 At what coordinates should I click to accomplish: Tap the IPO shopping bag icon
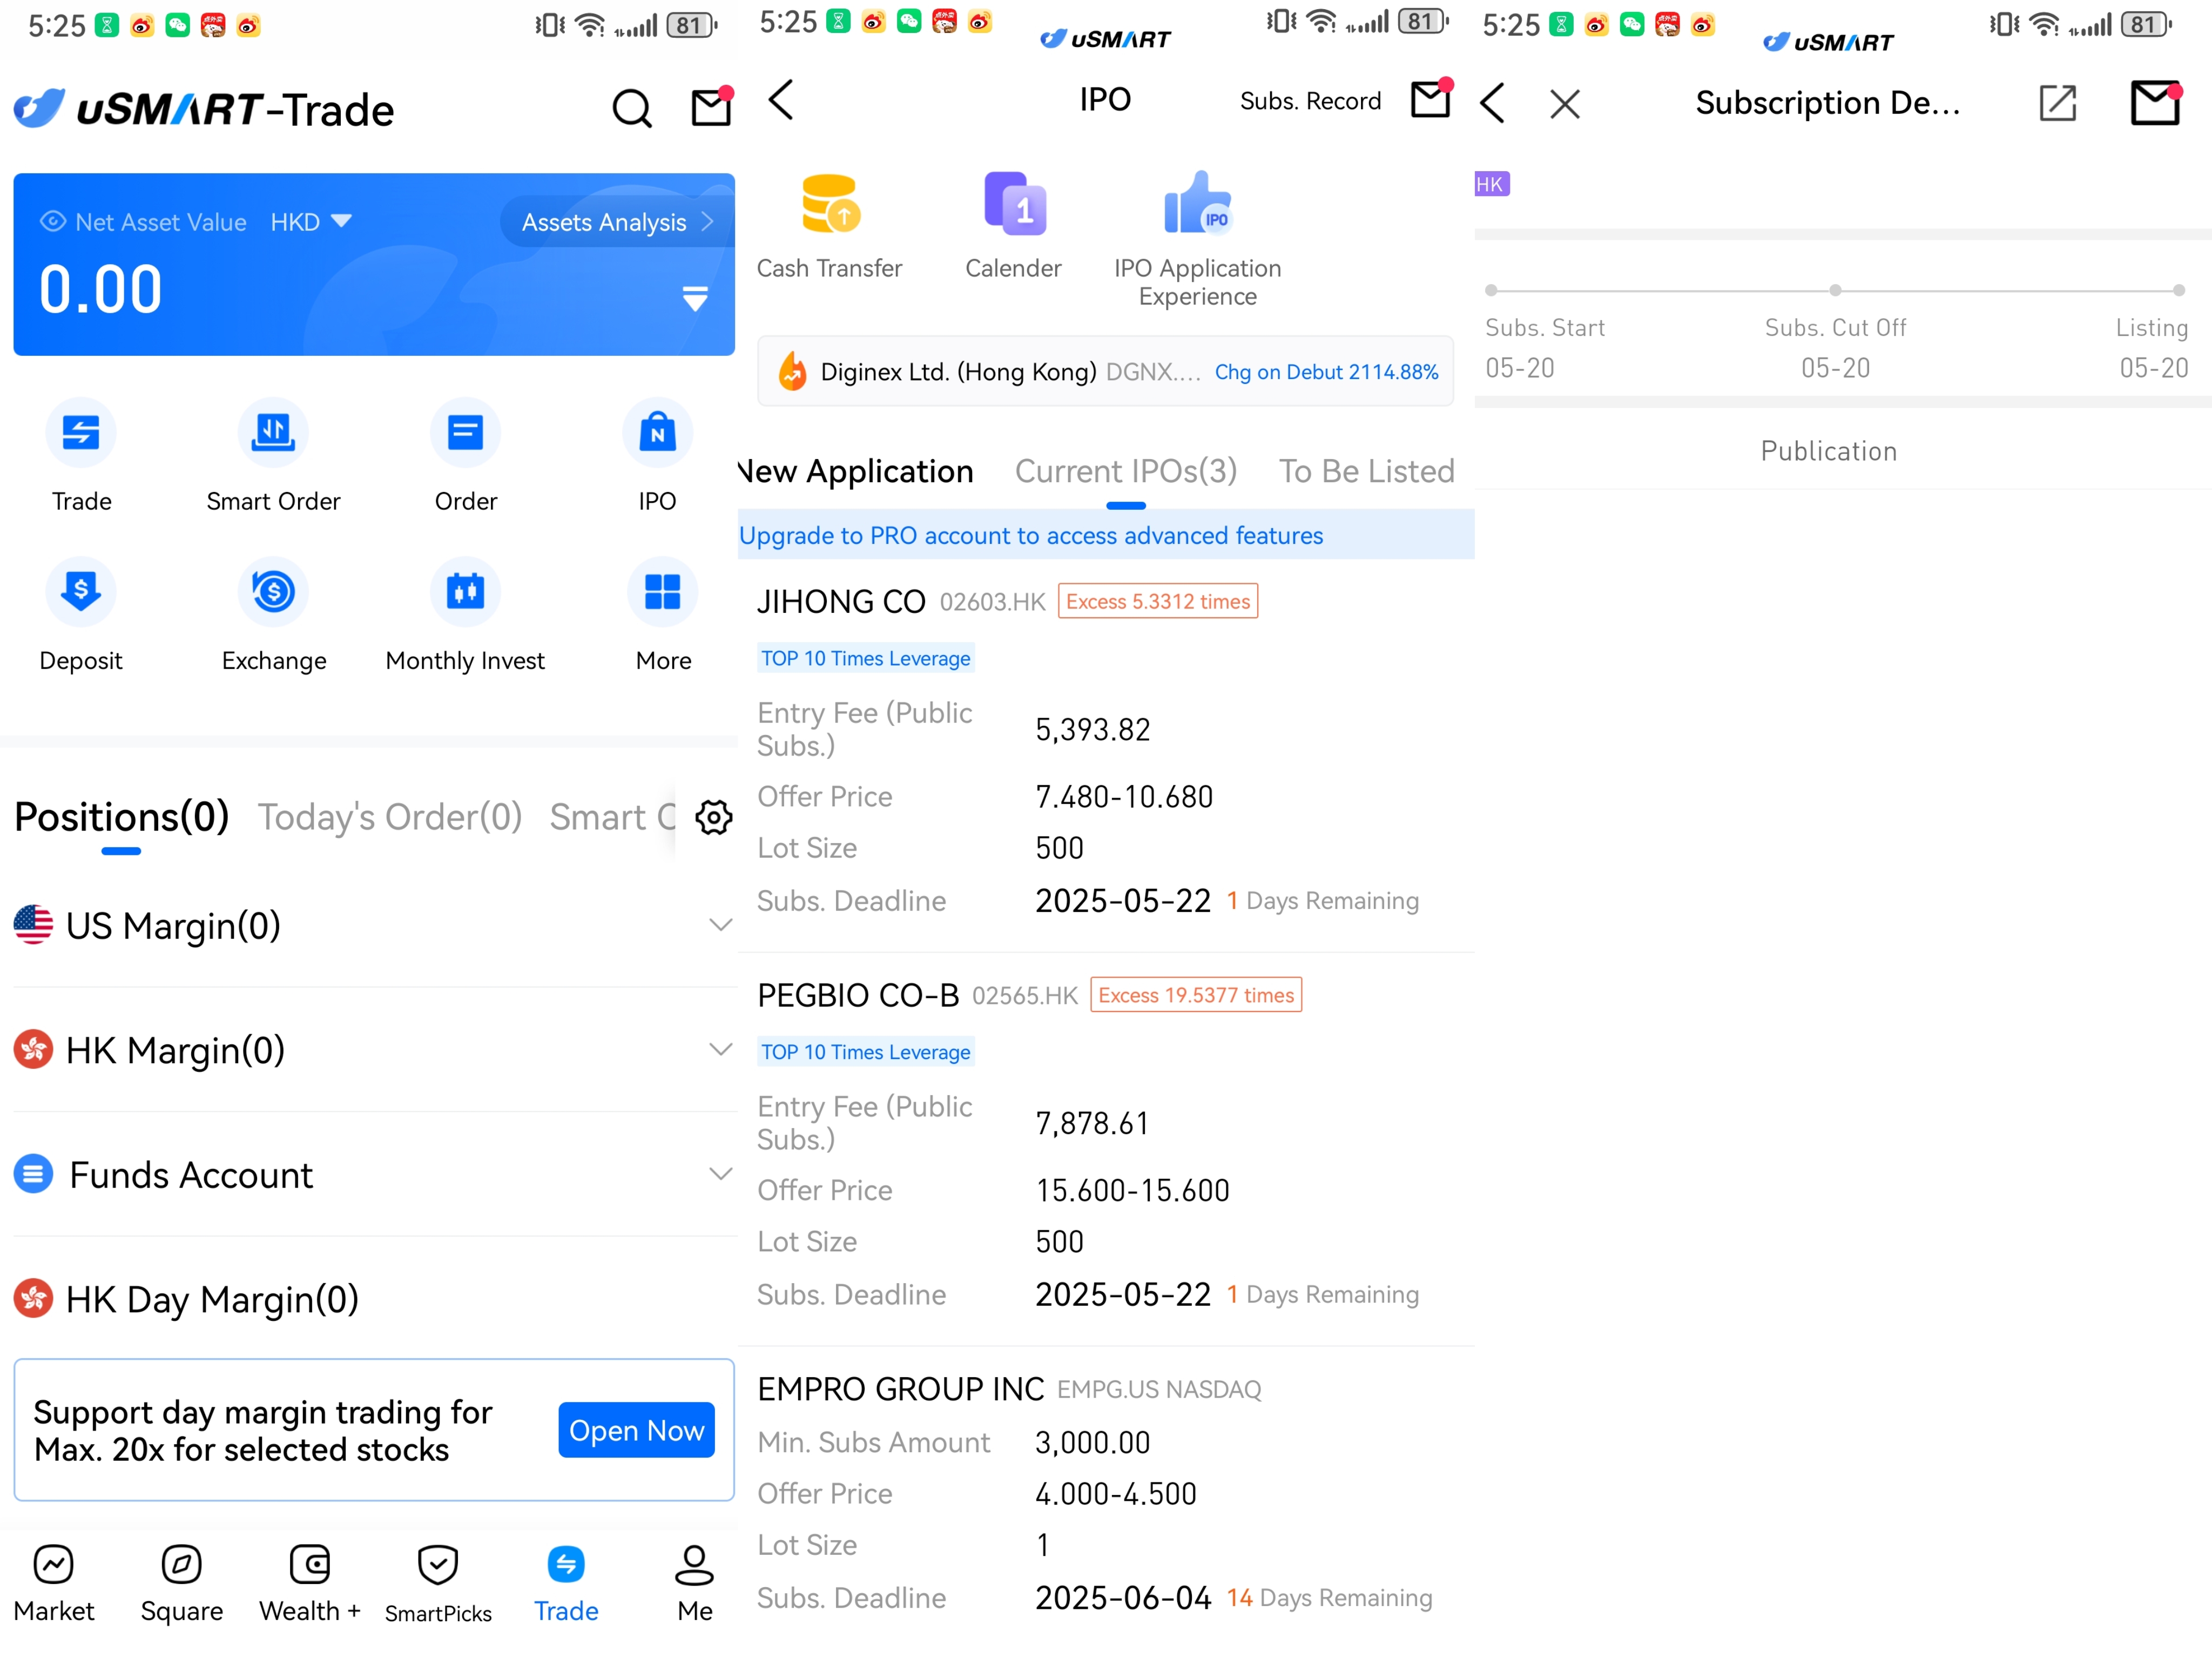click(x=657, y=433)
